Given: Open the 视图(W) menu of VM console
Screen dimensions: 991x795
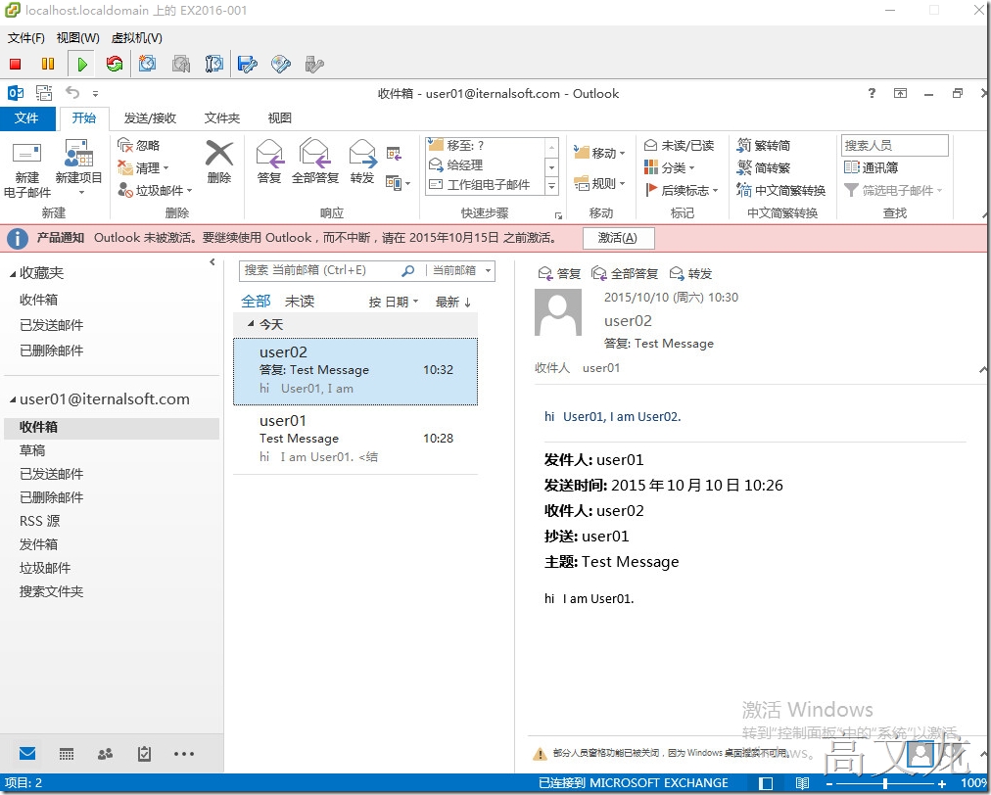Looking at the screenshot, I should tap(77, 38).
